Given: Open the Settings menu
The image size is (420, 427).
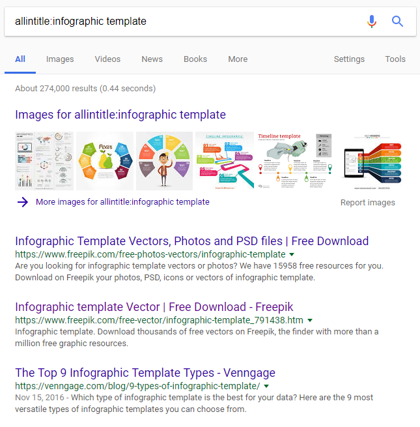Looking at the screenshot, I should tap(349, 59).
